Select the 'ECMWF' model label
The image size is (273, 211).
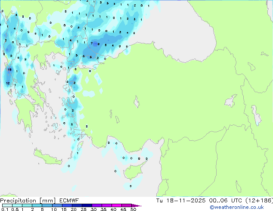click(x=69, y=201)
